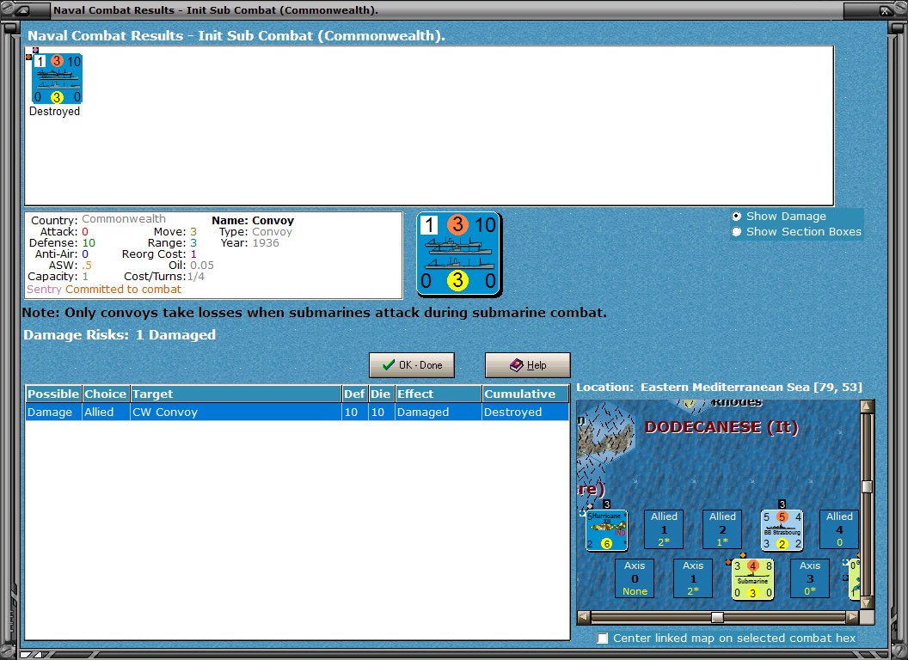
Task: Click the DODECANESE (It) map label
Action: (721, 427)
